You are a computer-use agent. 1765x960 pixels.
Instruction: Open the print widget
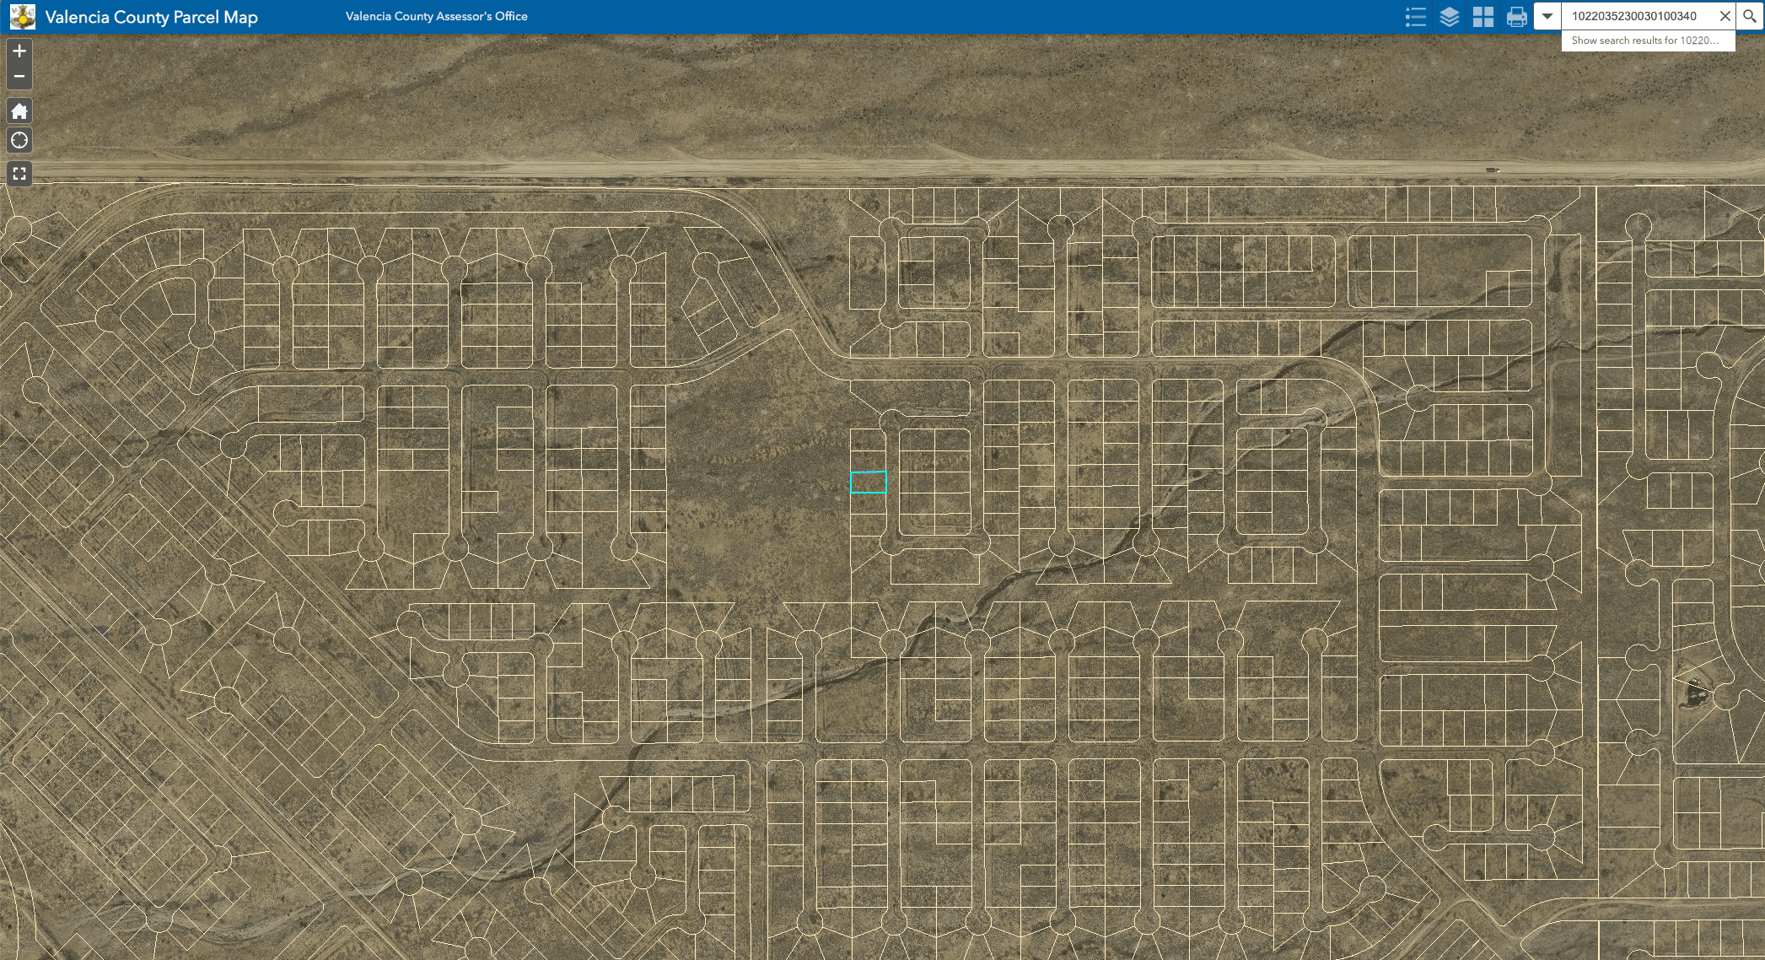tap(1517, 17)
